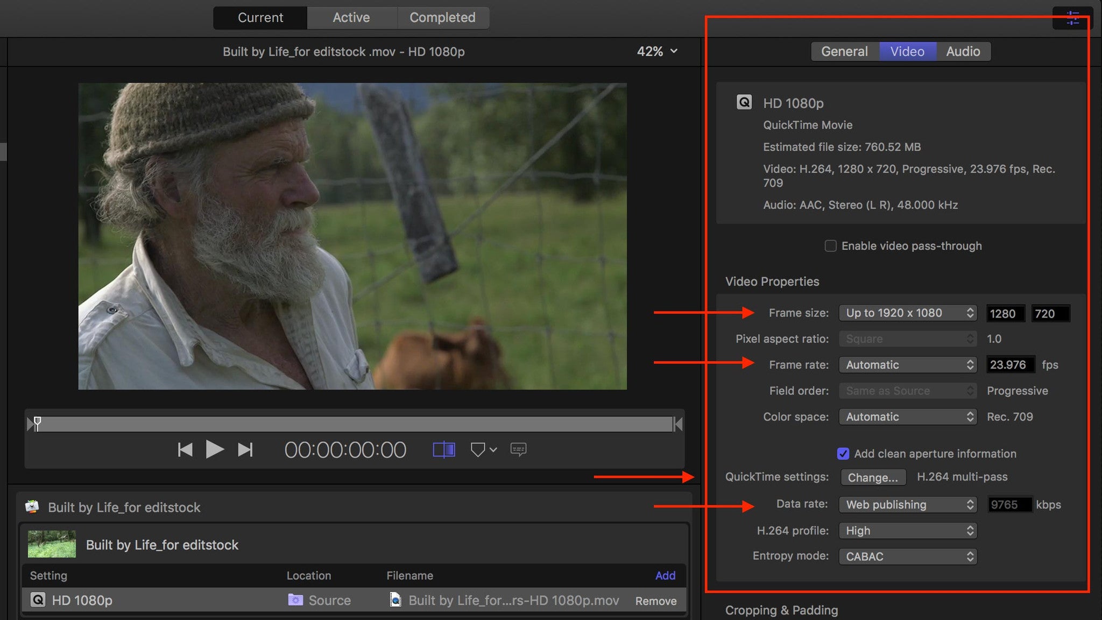Click the inspector sliders icon
This screenshot has height=620, width=1102.
pyautogui.click(x=1072, y=18)
